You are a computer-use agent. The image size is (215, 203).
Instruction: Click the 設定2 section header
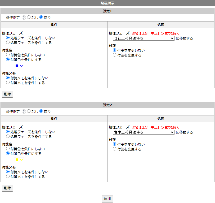click(x=107, y=105)
